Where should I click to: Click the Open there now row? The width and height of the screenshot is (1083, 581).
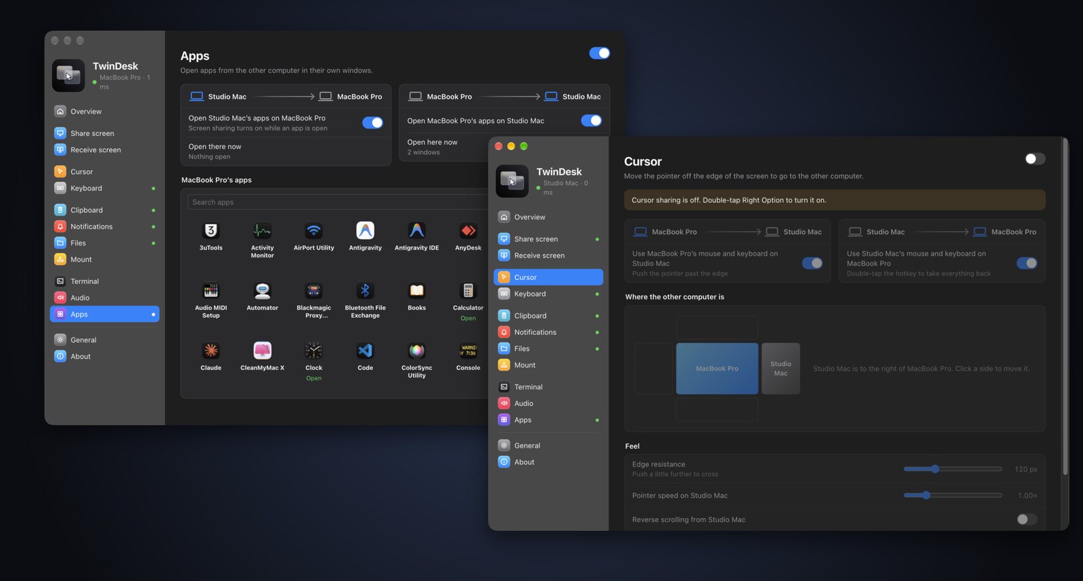pos(286,152)
